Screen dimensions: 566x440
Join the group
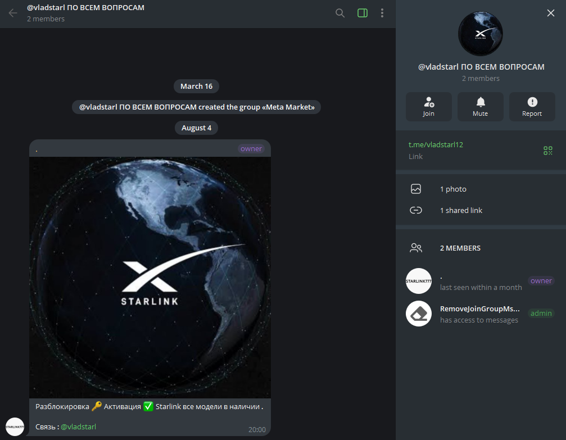[428, 106]
